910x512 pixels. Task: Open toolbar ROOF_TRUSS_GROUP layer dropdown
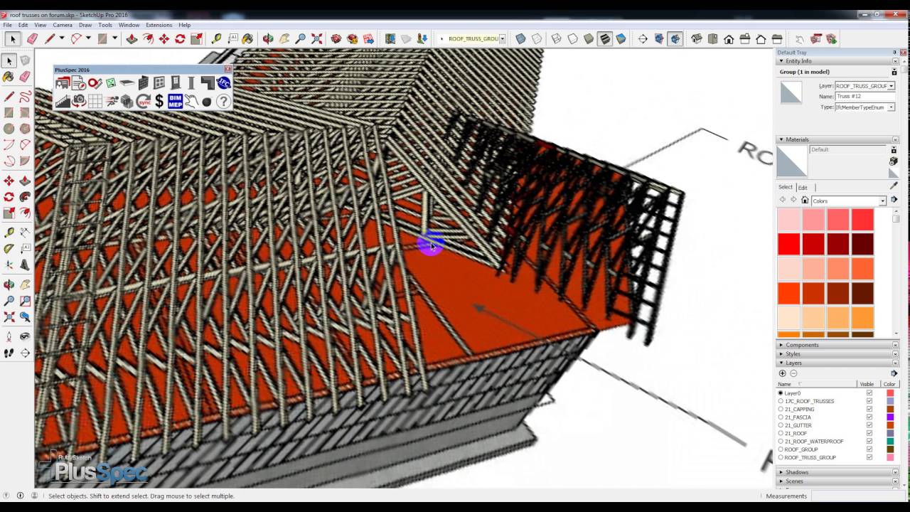pos(502,39)
